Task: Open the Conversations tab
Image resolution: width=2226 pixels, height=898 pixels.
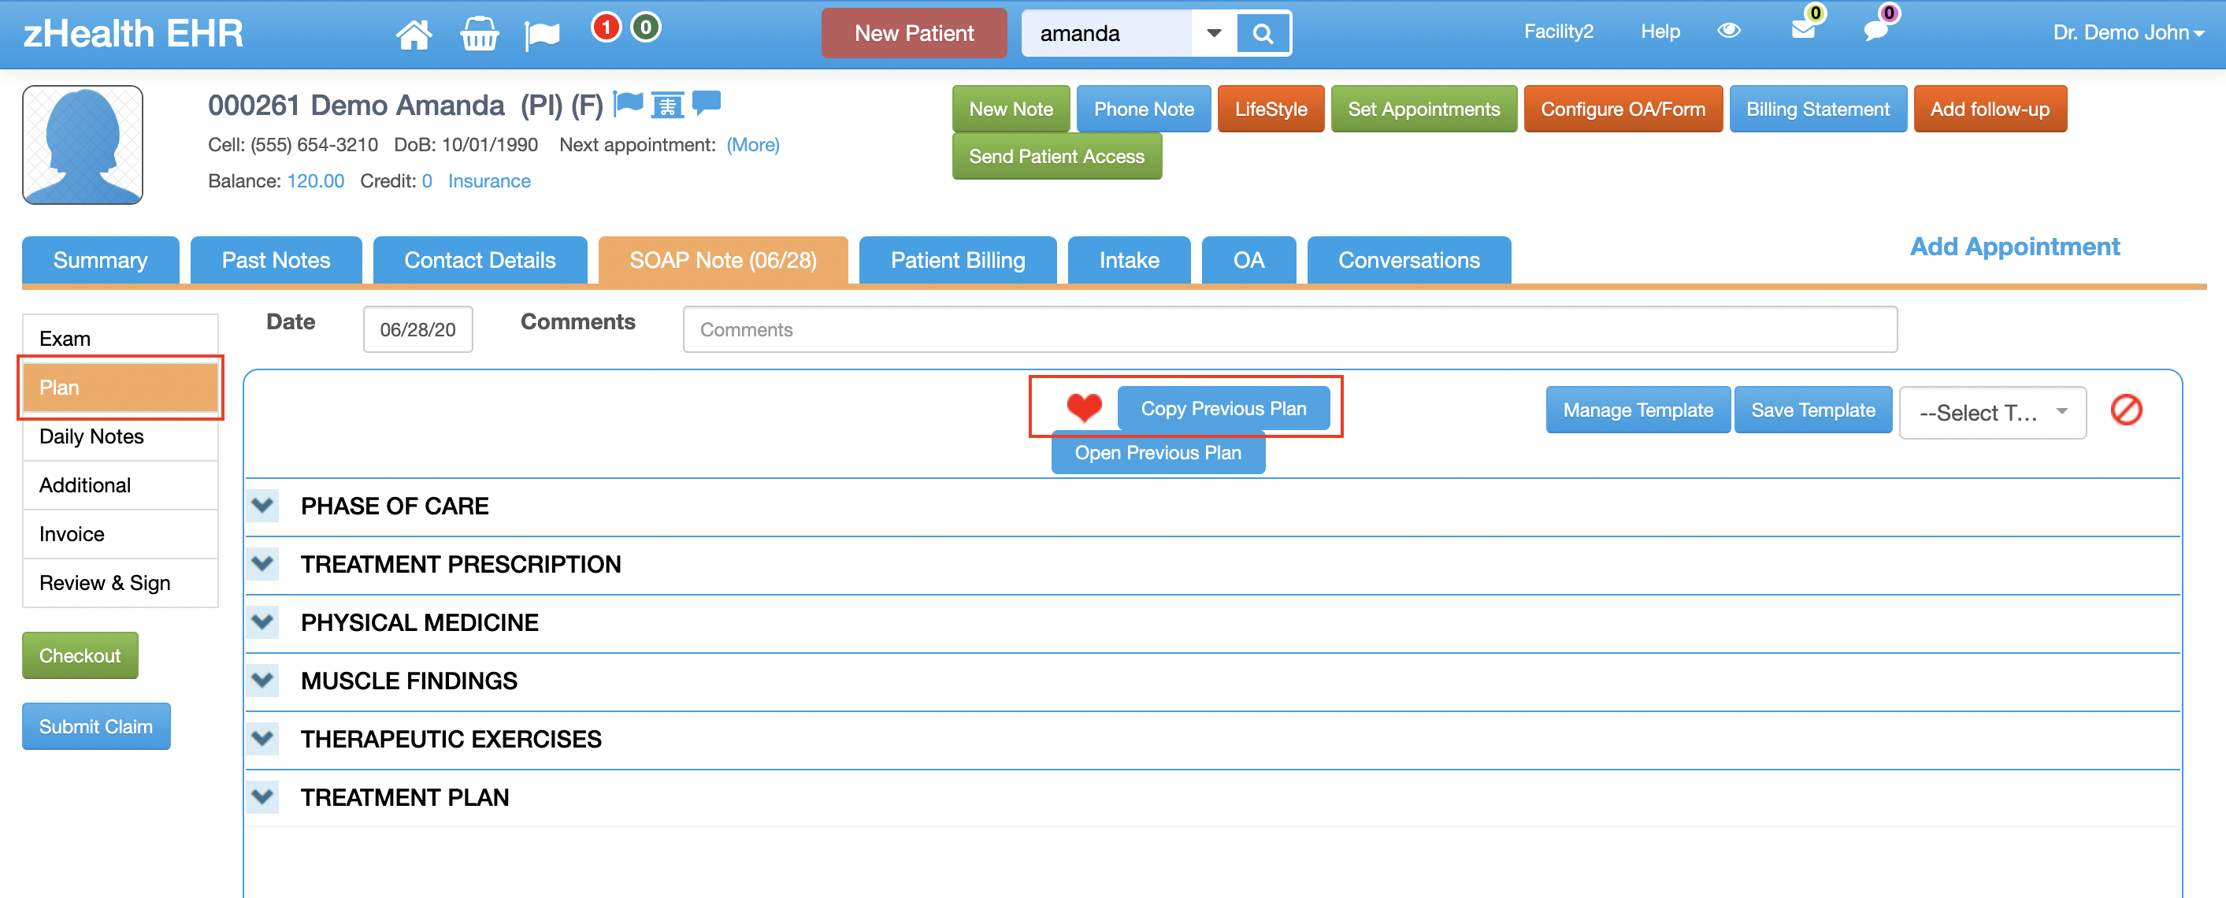Action: click(x=1408, y=260)
